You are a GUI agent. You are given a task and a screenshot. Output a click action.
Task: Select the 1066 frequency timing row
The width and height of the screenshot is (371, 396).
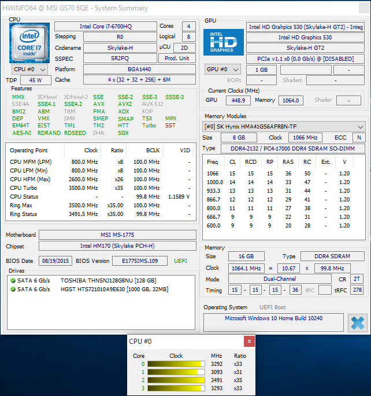284,174
